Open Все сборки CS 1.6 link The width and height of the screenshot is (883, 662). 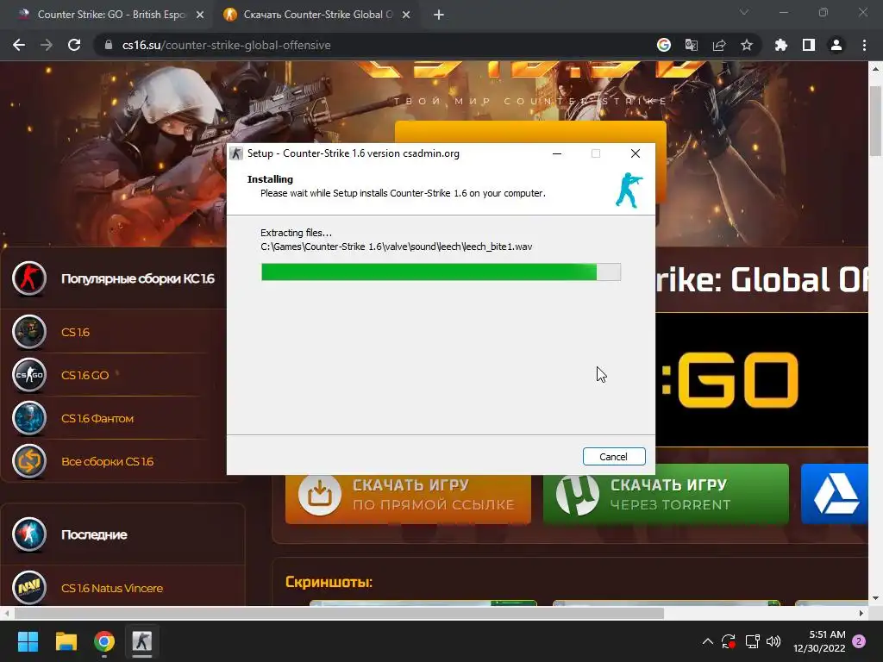coord(108,462)
